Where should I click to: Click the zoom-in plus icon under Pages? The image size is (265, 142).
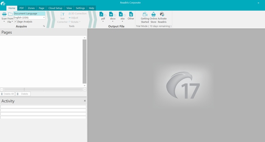[x=85, y=89]
